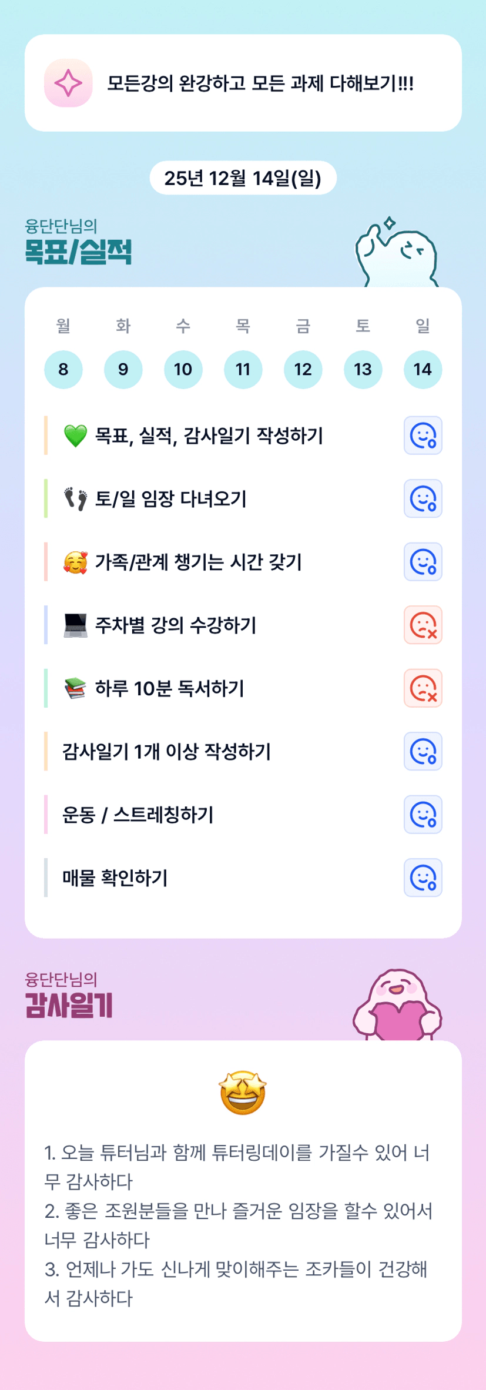
Task: Click the 25년 12월 14일(일) date pill
Action: pyautogui.click(x=243, y=178)
